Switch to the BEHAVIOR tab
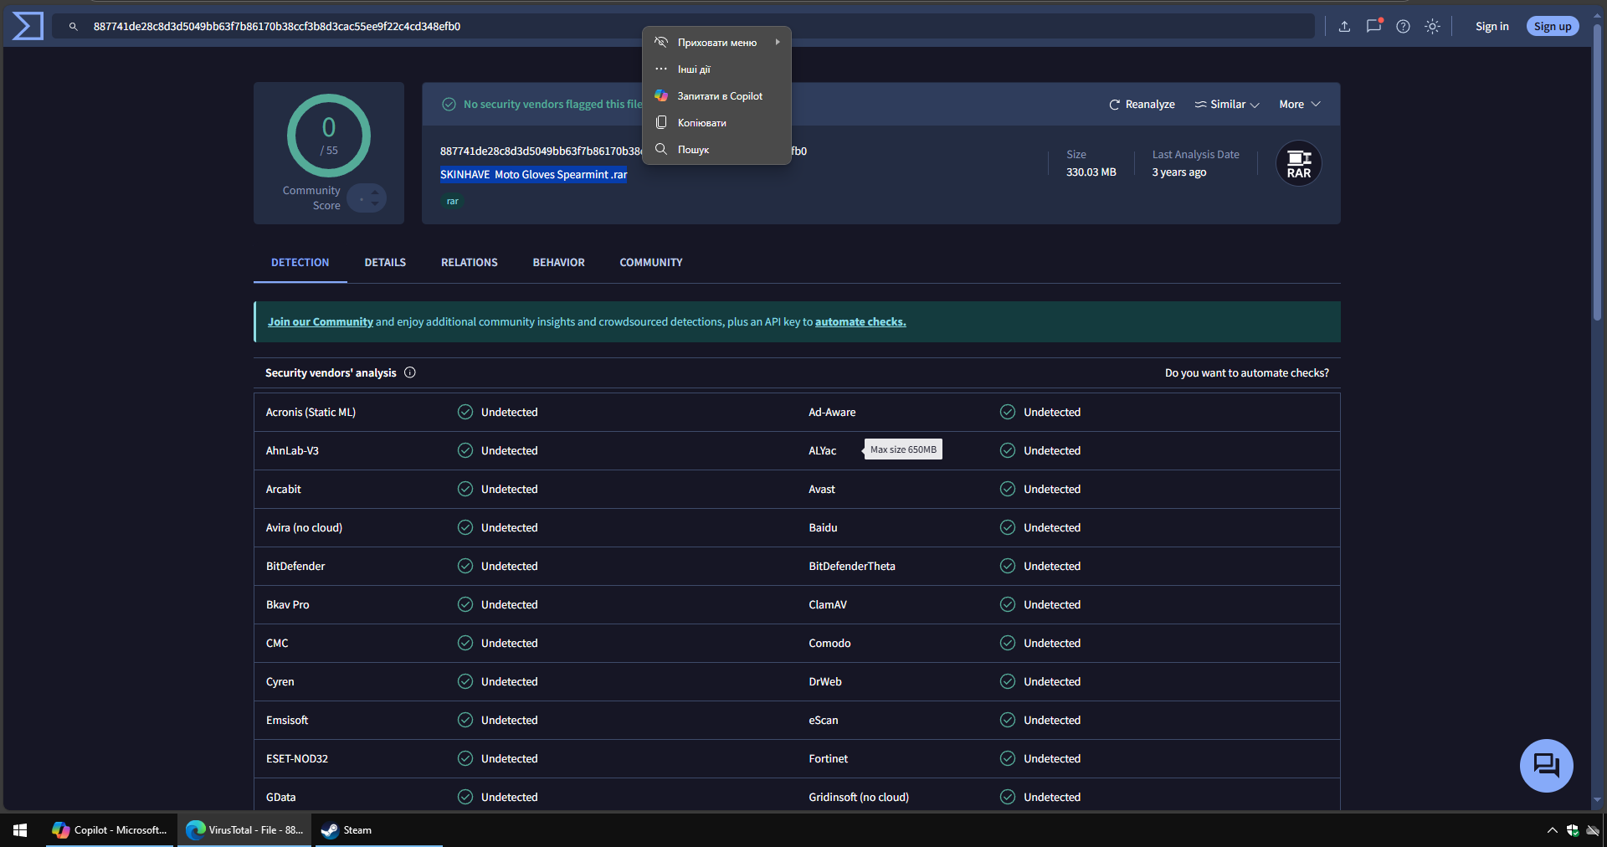The width and height of the screenshot is (1607, 847). point(559,263)
